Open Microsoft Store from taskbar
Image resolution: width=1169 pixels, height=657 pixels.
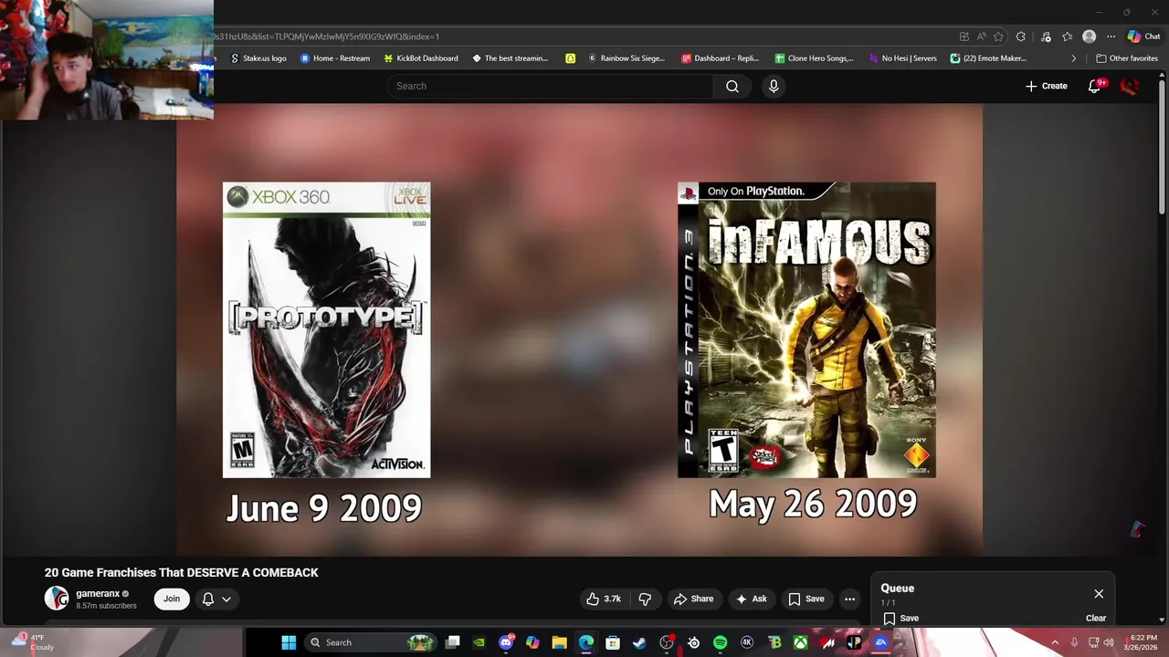click(x=613, y=642)
